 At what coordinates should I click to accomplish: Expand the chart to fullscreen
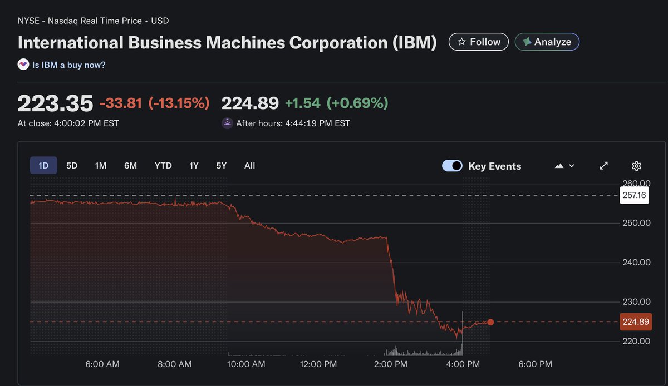pos(603,165)
